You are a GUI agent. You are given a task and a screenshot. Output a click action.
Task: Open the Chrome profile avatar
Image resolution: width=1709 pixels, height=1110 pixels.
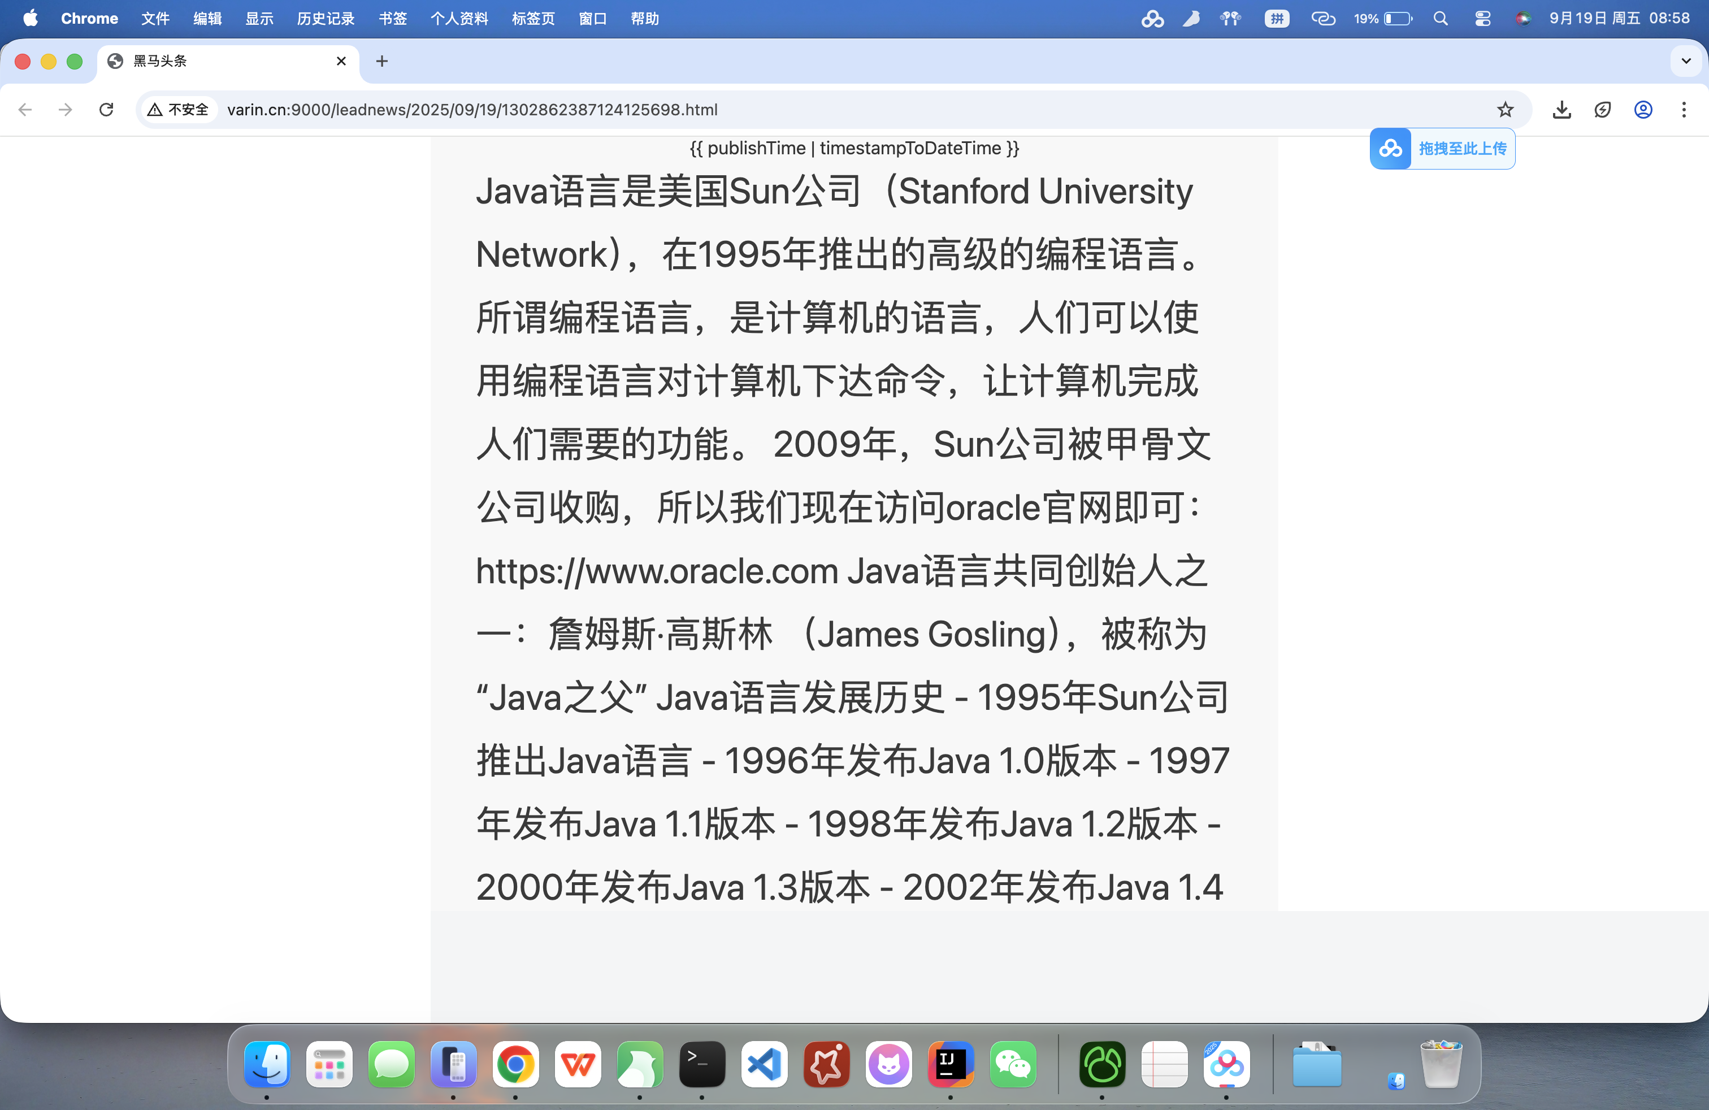(x=1643, y=109)
